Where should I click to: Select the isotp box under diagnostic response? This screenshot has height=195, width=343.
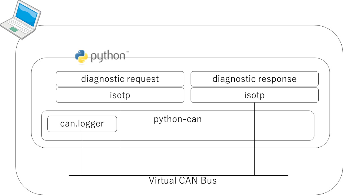pos(254,95)
